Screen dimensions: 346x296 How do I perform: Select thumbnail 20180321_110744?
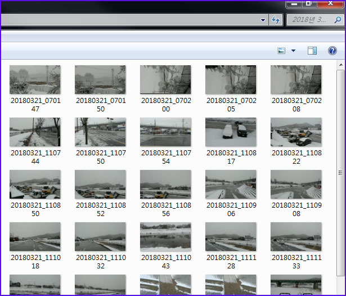pos(35,132)
